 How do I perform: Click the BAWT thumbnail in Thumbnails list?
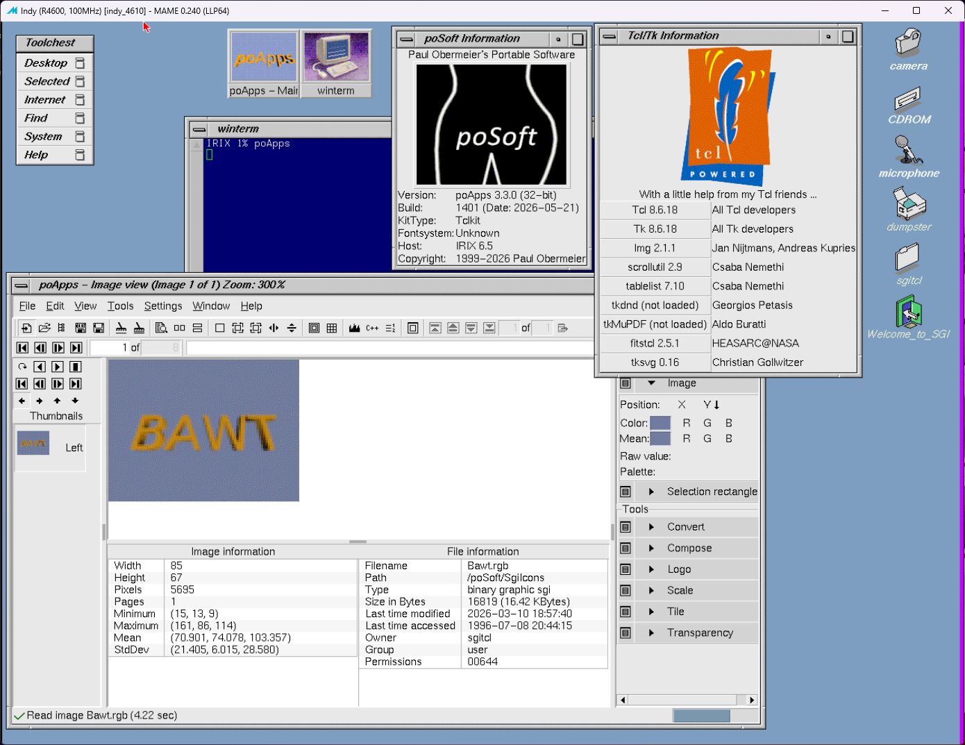[x=33, y=443]
